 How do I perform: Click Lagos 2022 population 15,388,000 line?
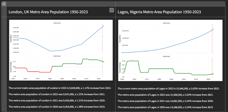pyautogui.click(x=165, y=95)
